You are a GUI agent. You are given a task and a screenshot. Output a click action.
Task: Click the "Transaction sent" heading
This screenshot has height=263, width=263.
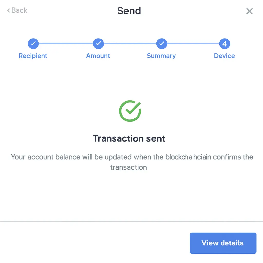(x=129, y=138)
